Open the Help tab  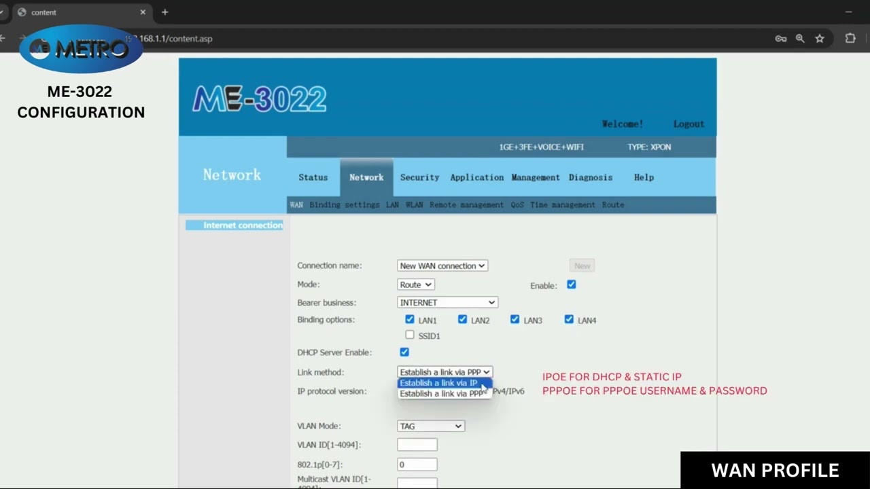coord(644,177)
